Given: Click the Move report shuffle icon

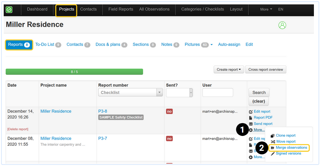Looking at the screenshot, I should point(273,142).
